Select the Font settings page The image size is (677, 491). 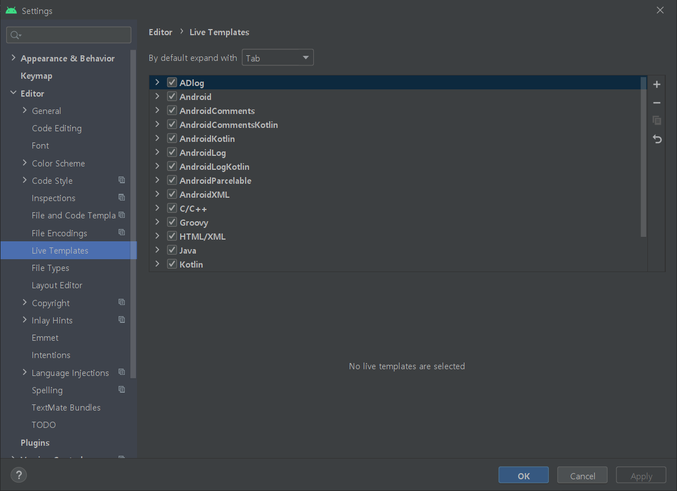click(40, 146)
